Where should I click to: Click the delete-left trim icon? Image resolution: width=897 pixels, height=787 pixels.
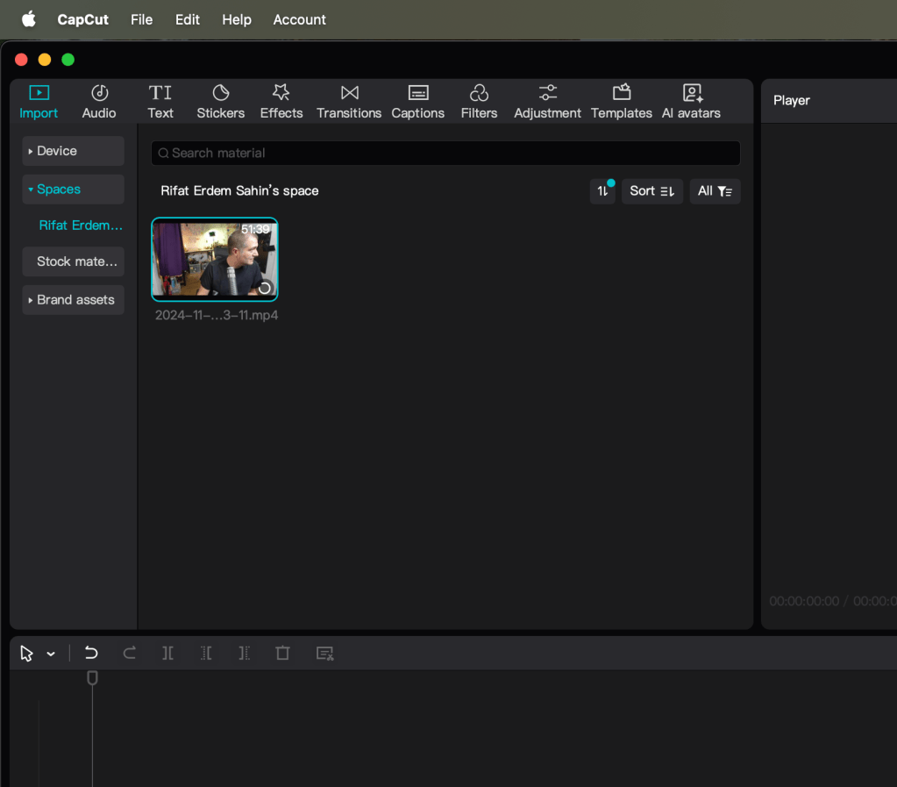click(x=206, y=653)
